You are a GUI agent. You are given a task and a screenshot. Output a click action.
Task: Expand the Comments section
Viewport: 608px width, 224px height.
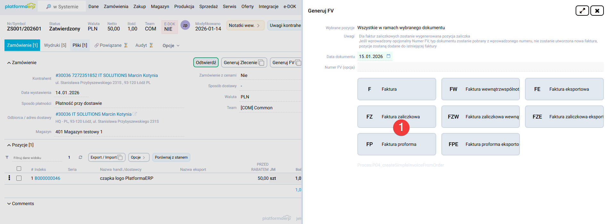(x=9, y=204)
